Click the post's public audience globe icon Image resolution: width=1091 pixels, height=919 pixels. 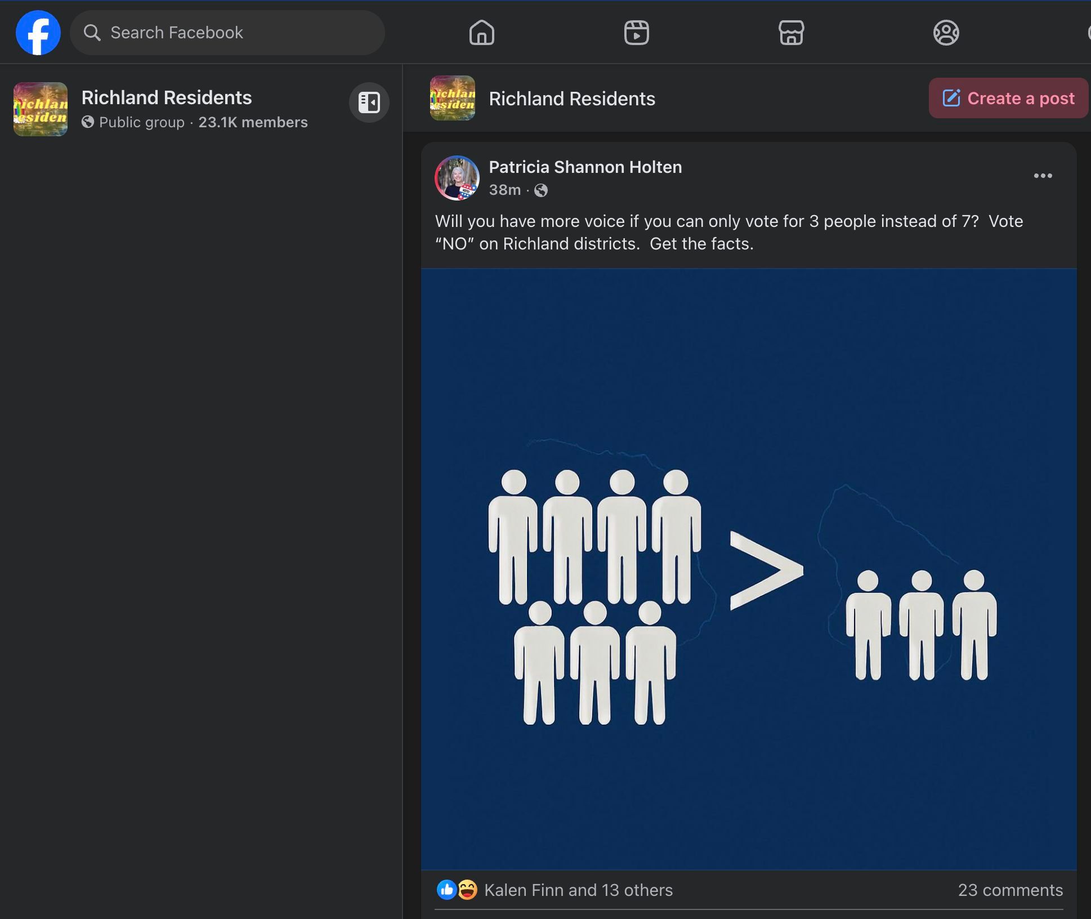tap(540, 190)
